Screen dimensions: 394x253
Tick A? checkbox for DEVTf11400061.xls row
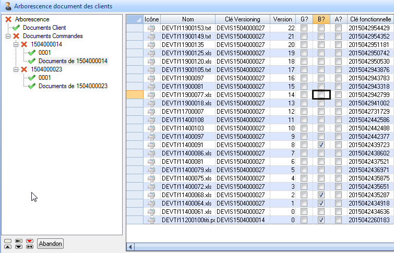coord(339,211)
